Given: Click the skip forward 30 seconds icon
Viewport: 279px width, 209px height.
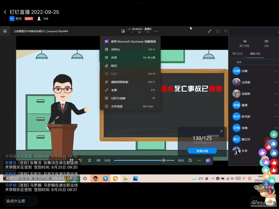Looking at the screenshot, I should (89, 161).
